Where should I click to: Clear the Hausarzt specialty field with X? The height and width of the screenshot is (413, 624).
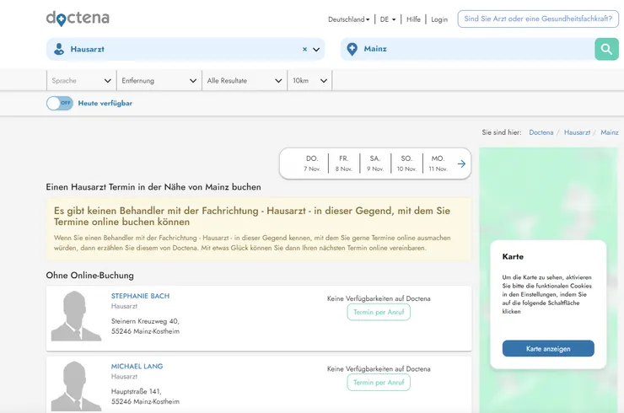coord(304,50)
